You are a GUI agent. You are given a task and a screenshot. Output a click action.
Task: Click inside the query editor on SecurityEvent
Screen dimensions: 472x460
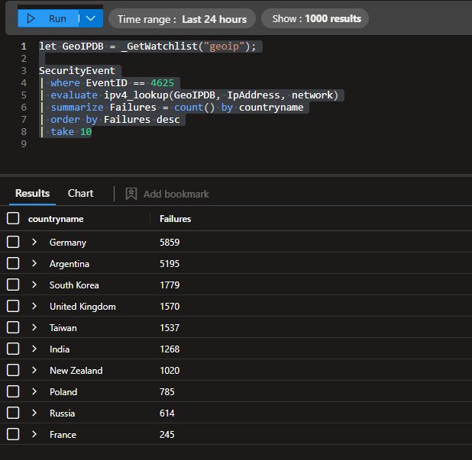(76, 71)
